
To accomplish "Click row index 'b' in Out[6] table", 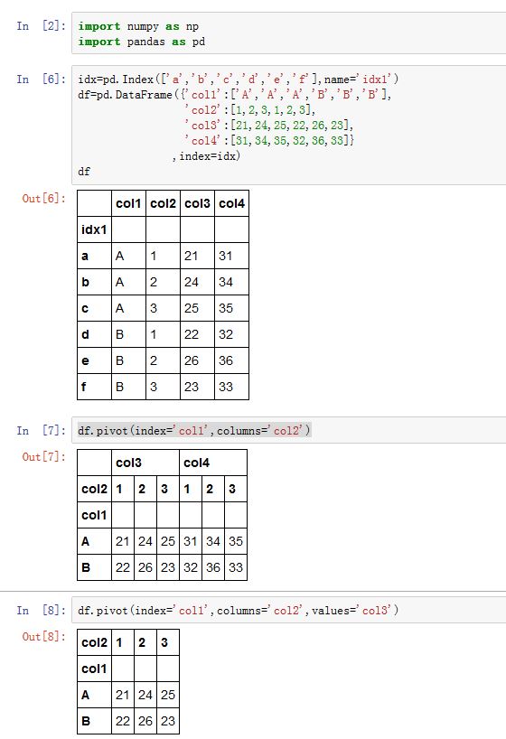I will (94, 282).
